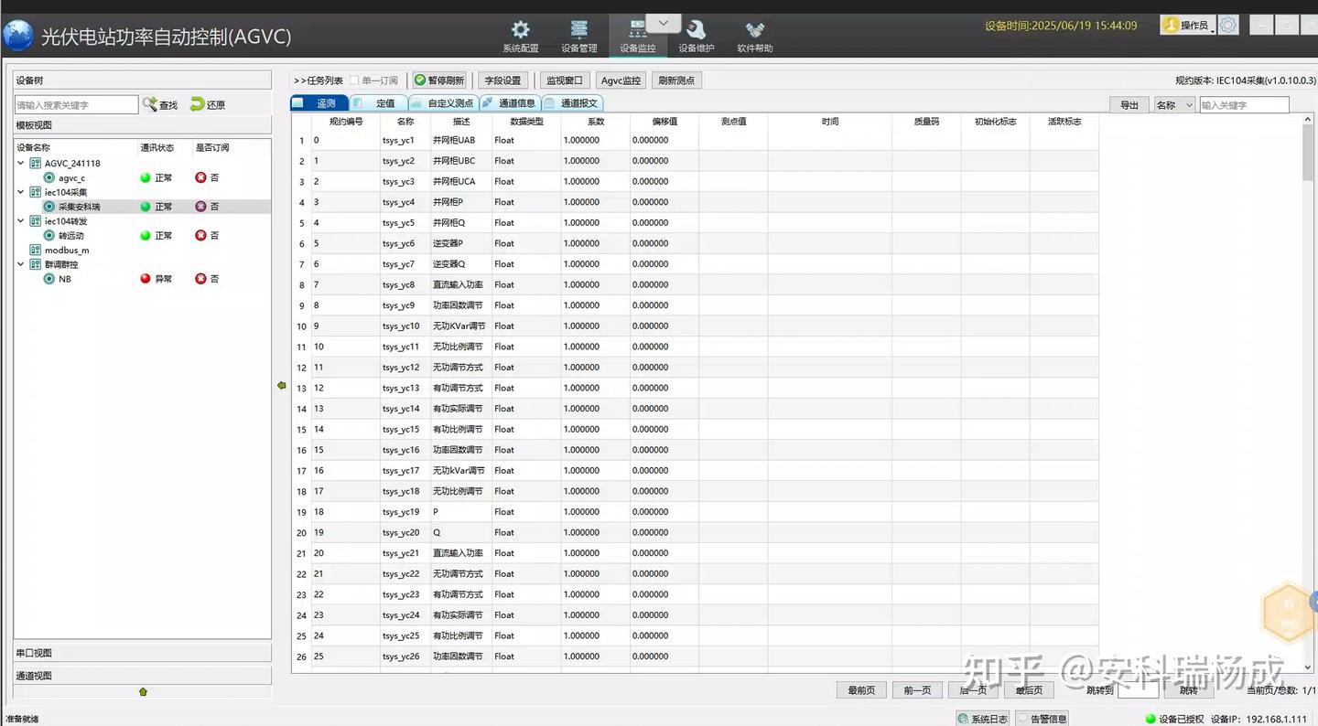Click the 导出 export button
This screenshot has width=1318, height=726.
1129,104
